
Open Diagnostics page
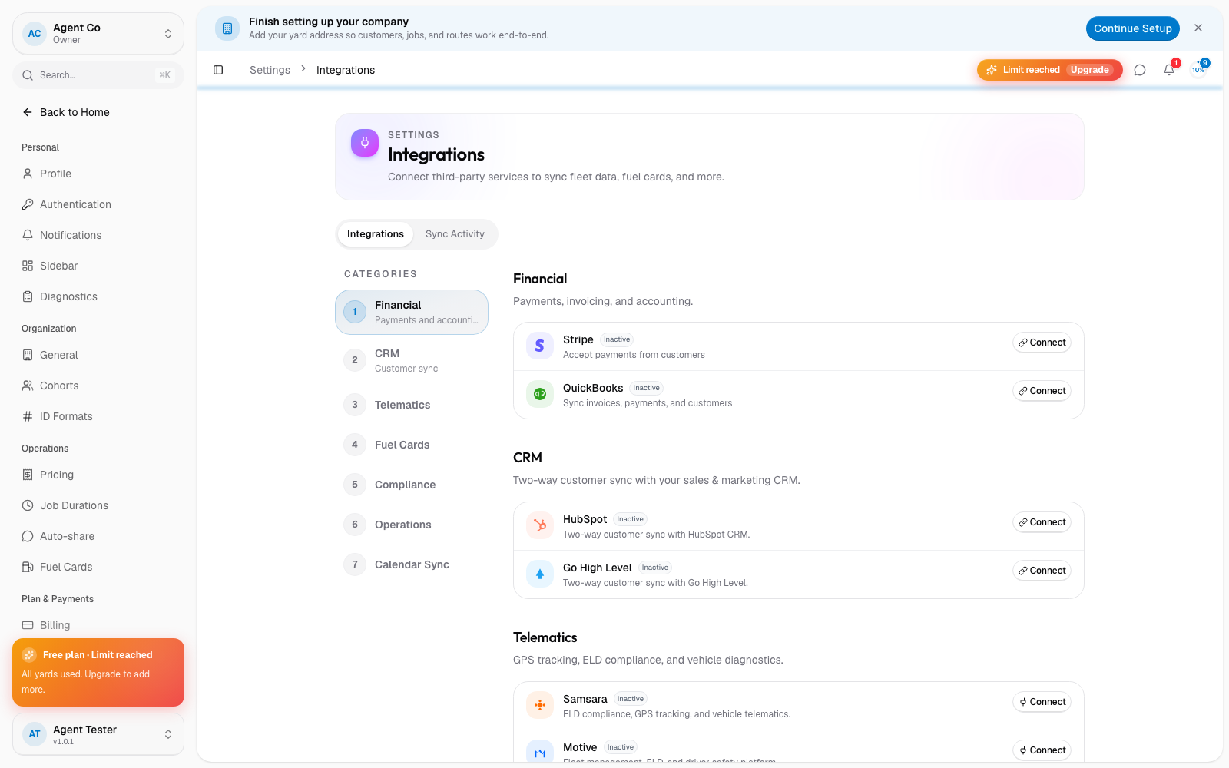pos(98,296)
